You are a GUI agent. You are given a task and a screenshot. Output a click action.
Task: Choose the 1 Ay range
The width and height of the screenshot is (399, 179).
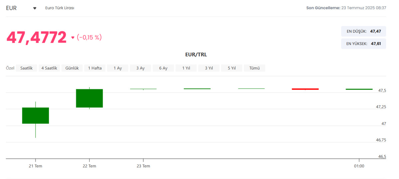tap(118, 68)
